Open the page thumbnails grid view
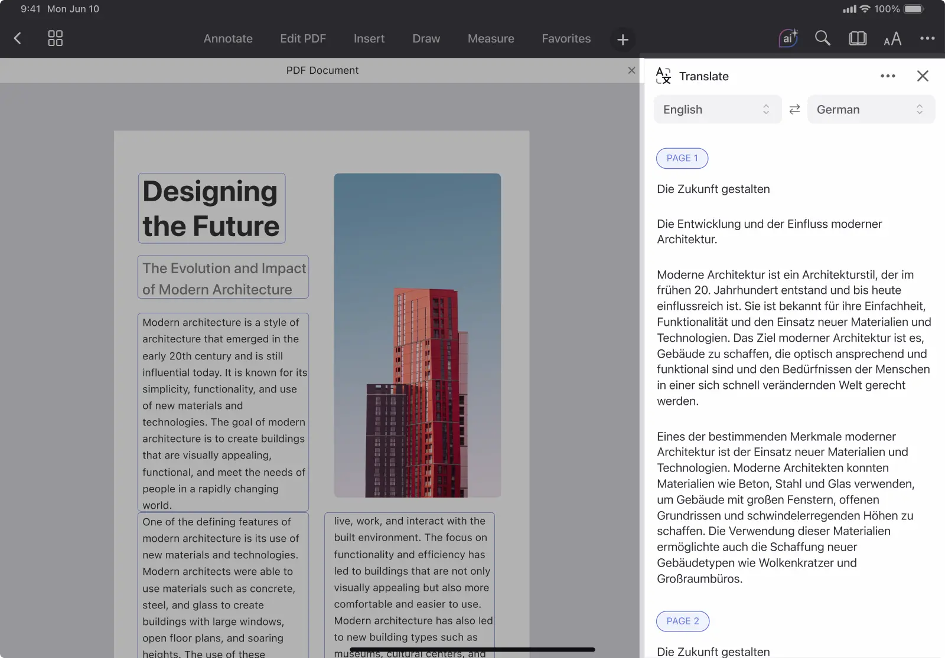This screenshot has width=945, height=658. [55, 39]
